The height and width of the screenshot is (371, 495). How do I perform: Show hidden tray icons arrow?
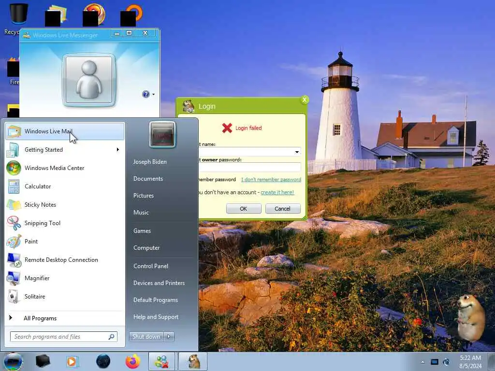click(422, 362)
